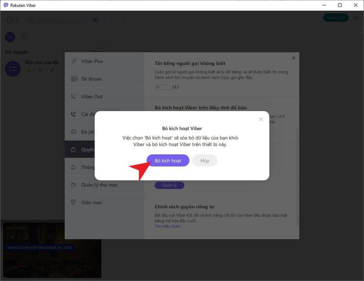
Task: Click the compose new message pencil icon
Action: pyautogui.click(x=95, y=20)
